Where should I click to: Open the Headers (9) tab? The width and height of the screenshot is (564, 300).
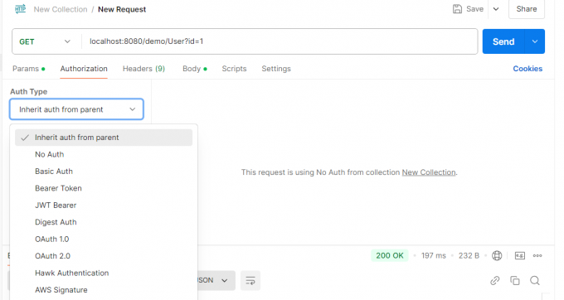pyautogui.click(x=143, y=69)
